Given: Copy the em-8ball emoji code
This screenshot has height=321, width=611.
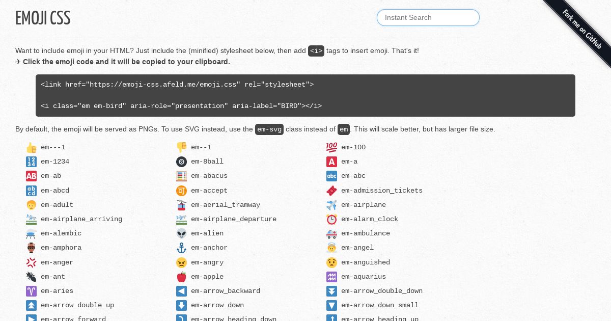Looking at the screenshot, I should tap(207, 162).
